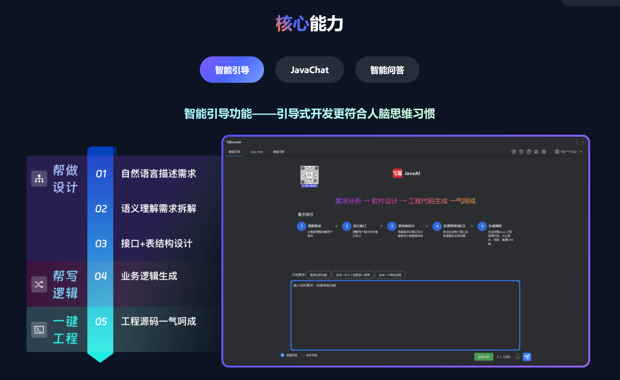Switch to the JavaChat capability tab
This screenshot has width=620, height=380.
point(309,70)
